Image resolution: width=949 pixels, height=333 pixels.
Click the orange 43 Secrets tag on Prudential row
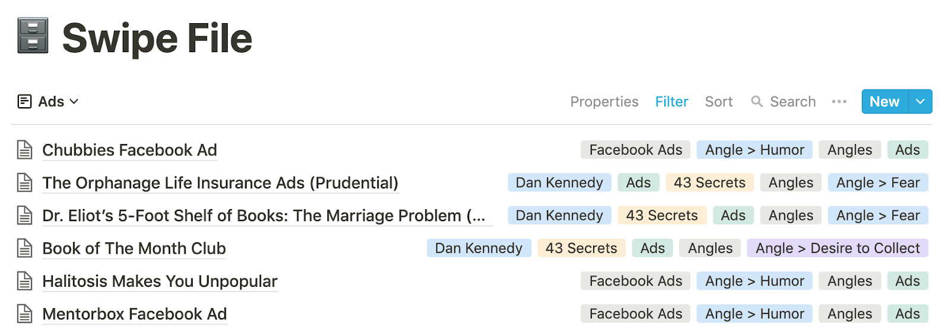(x=709, y=182)
